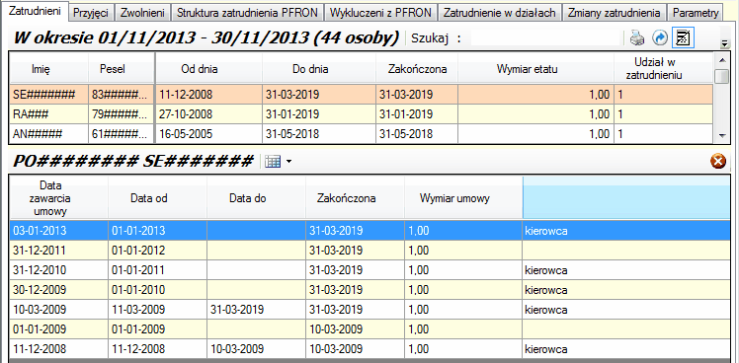Switch to Struktura zatrudnienia PFRON tab
The image size is (739, 363).
[x=247, y=13]
